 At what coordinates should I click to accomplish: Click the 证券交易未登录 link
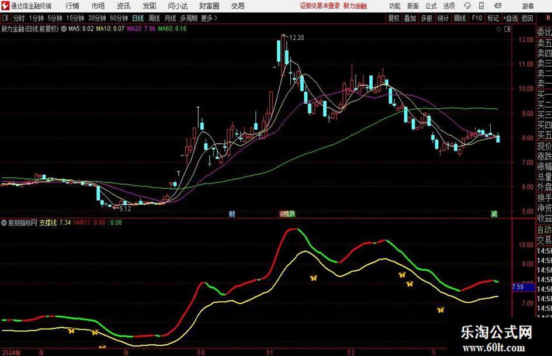tap(320, 6)
